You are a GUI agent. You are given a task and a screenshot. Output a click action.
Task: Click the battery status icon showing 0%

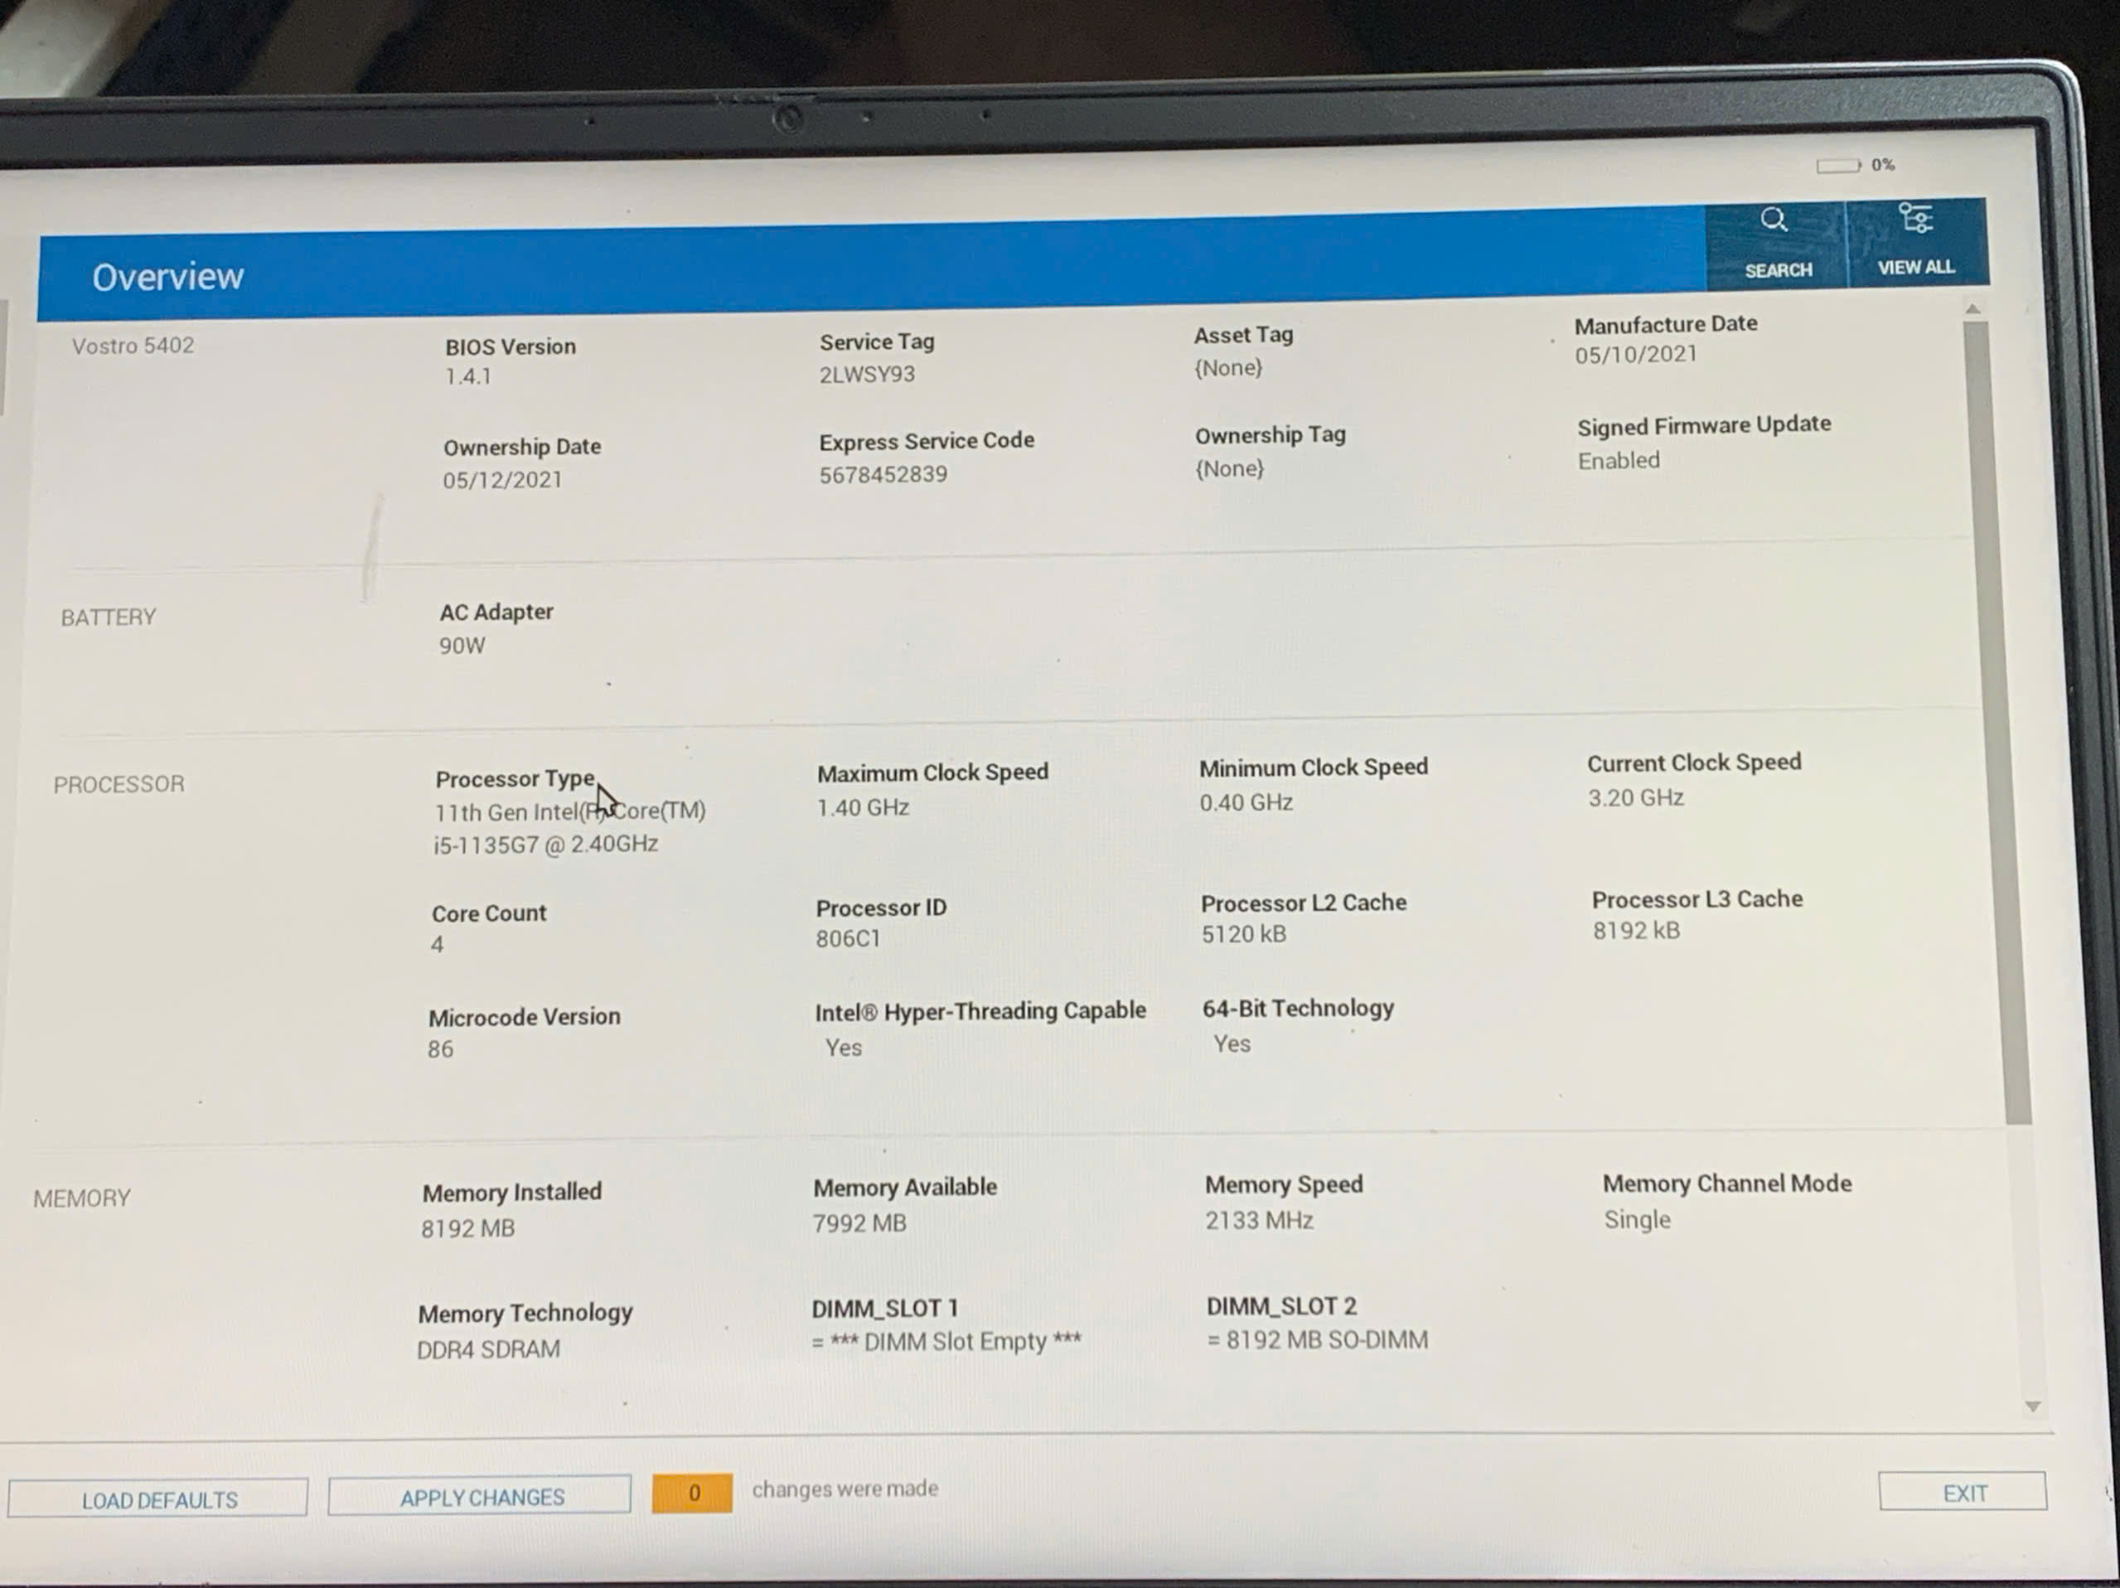[1837, 166]
